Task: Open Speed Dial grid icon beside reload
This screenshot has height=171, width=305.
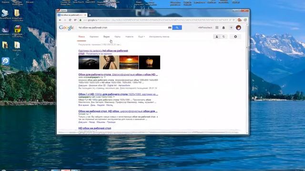Action: 75,20
